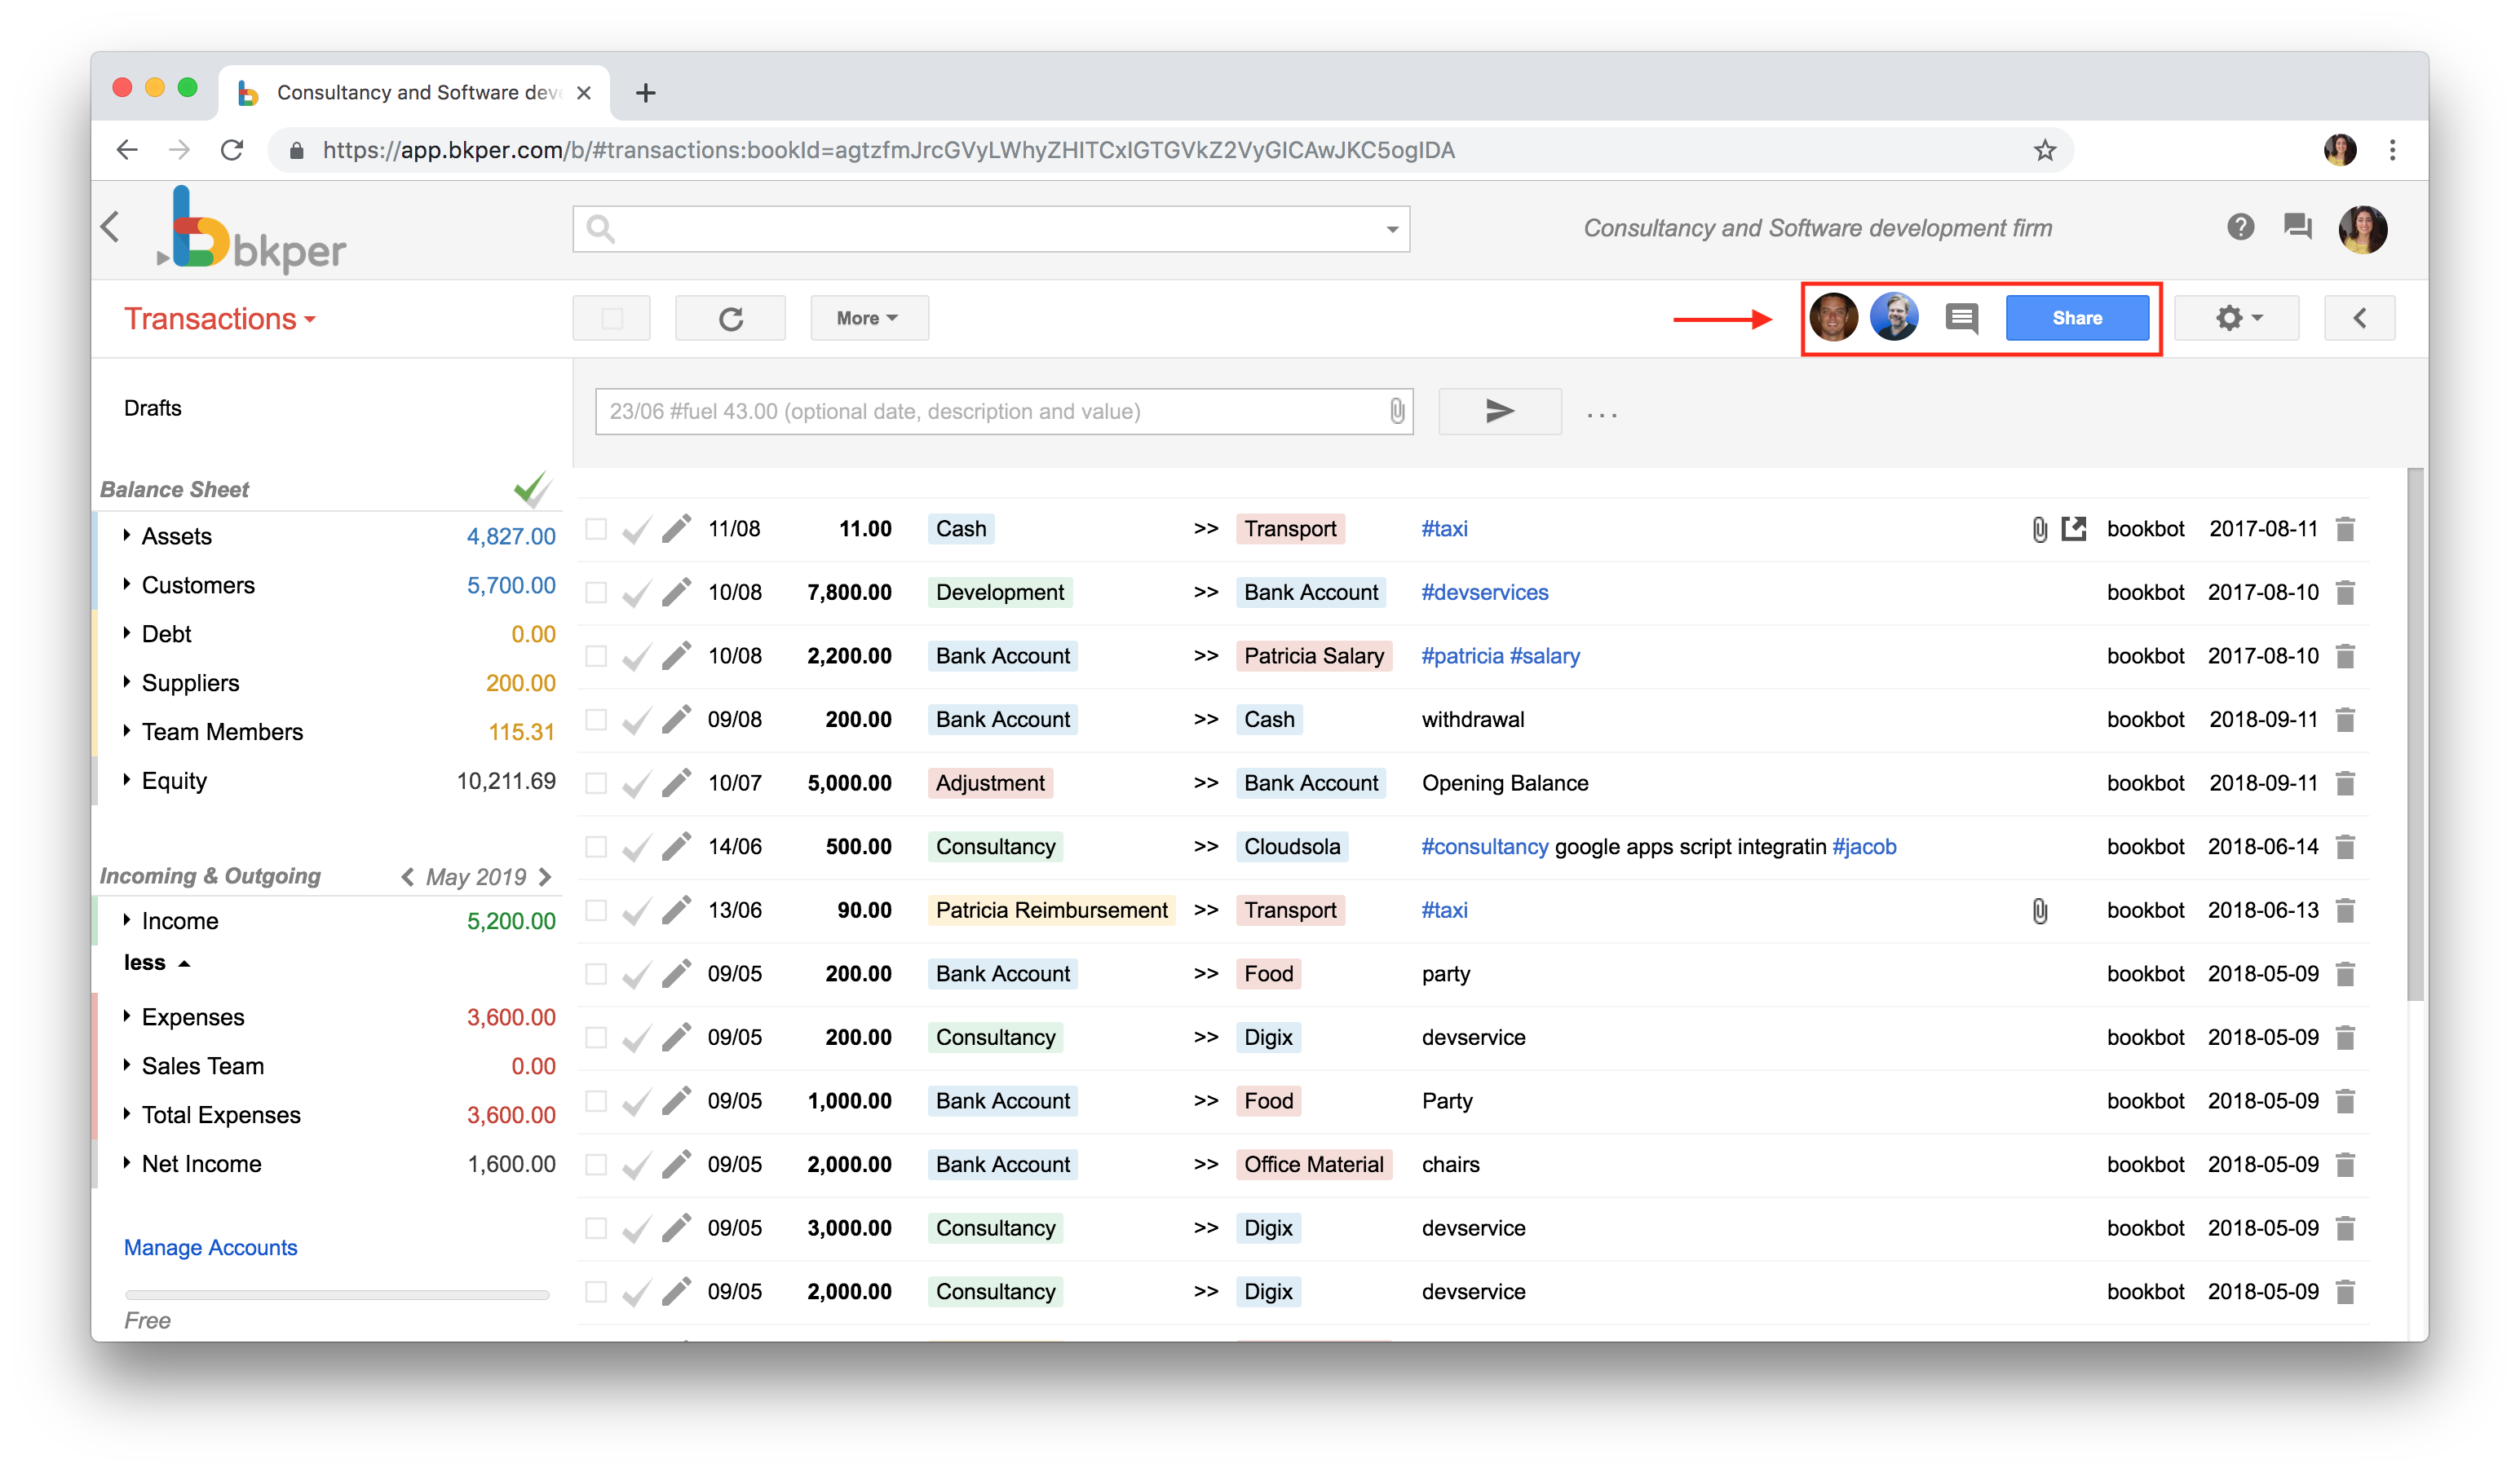Check the 10/08 Development transaction checkbox

click(595, 592)
